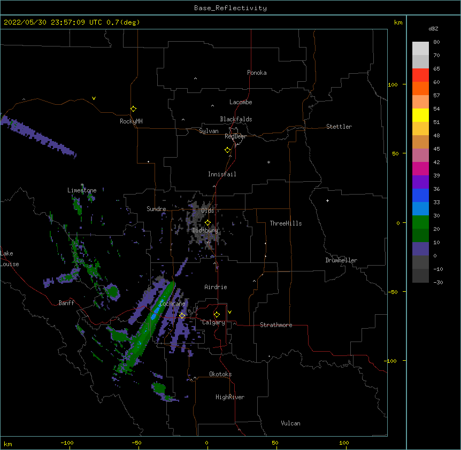The height and width of the screenshot is (450, 461).
Task: Click the yellow marker south of RedDeer
Action: (x=227, y=150)
